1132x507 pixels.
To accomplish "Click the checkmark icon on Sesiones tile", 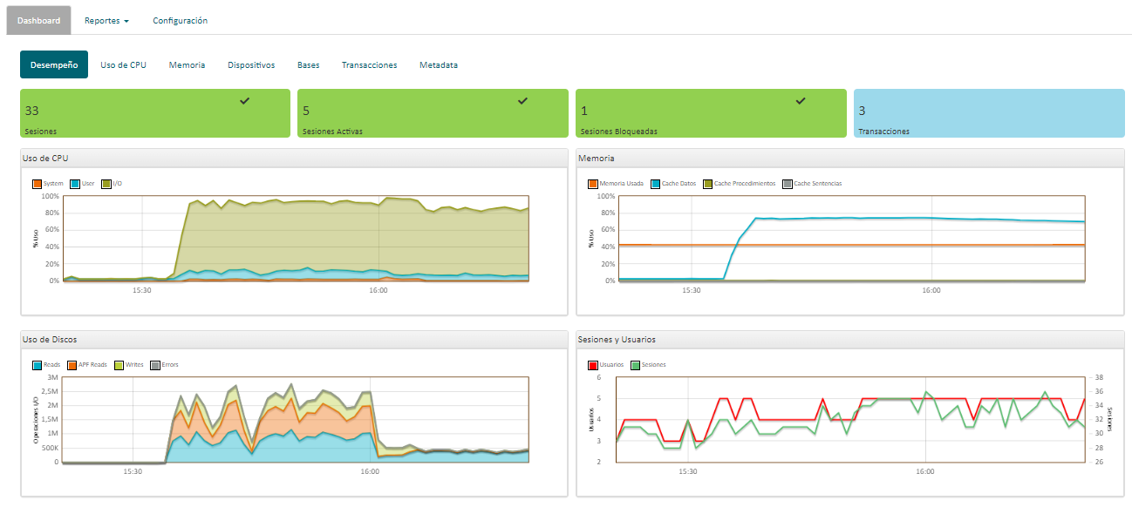I will point(245,101).
